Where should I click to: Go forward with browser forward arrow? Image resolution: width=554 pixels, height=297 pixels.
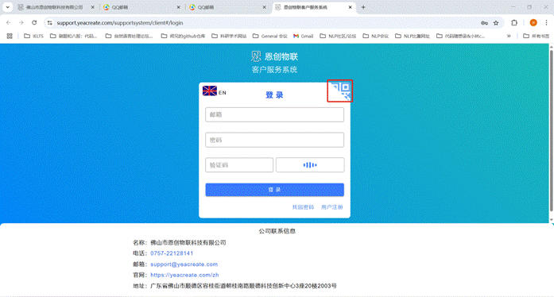tap(21, 22)
